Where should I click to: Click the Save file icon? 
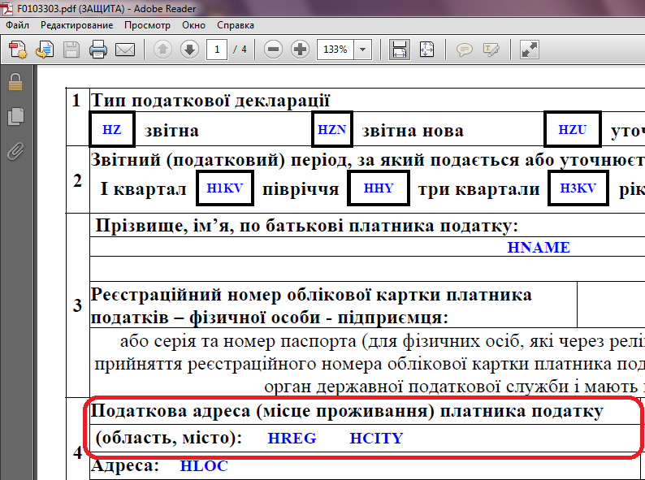pos(71,50)
